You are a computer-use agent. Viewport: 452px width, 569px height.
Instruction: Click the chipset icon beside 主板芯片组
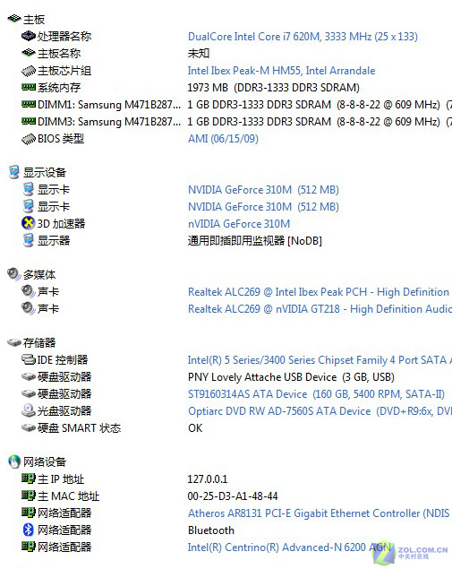(29, 71)
